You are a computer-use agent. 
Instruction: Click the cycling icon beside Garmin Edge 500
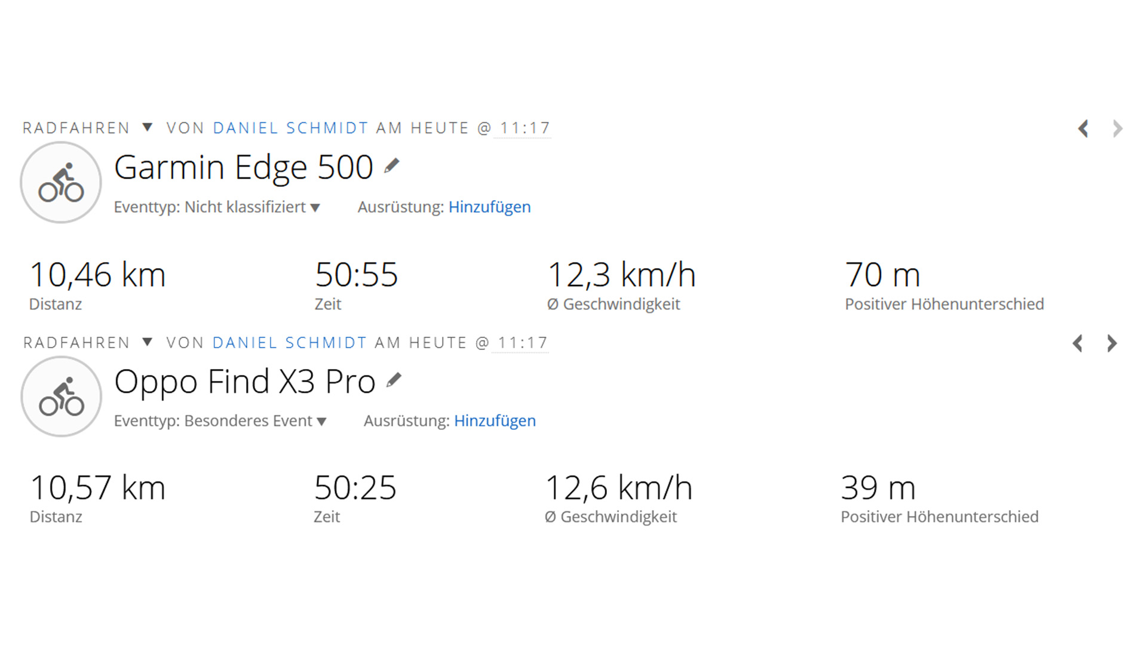pos(61,183)
